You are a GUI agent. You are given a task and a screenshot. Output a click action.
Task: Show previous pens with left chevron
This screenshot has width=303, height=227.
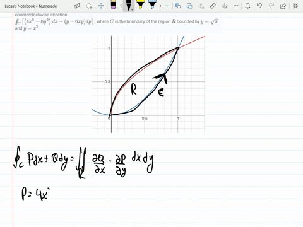click(x=121, y=6)
